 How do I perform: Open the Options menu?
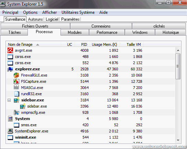[x=30, y=12]
